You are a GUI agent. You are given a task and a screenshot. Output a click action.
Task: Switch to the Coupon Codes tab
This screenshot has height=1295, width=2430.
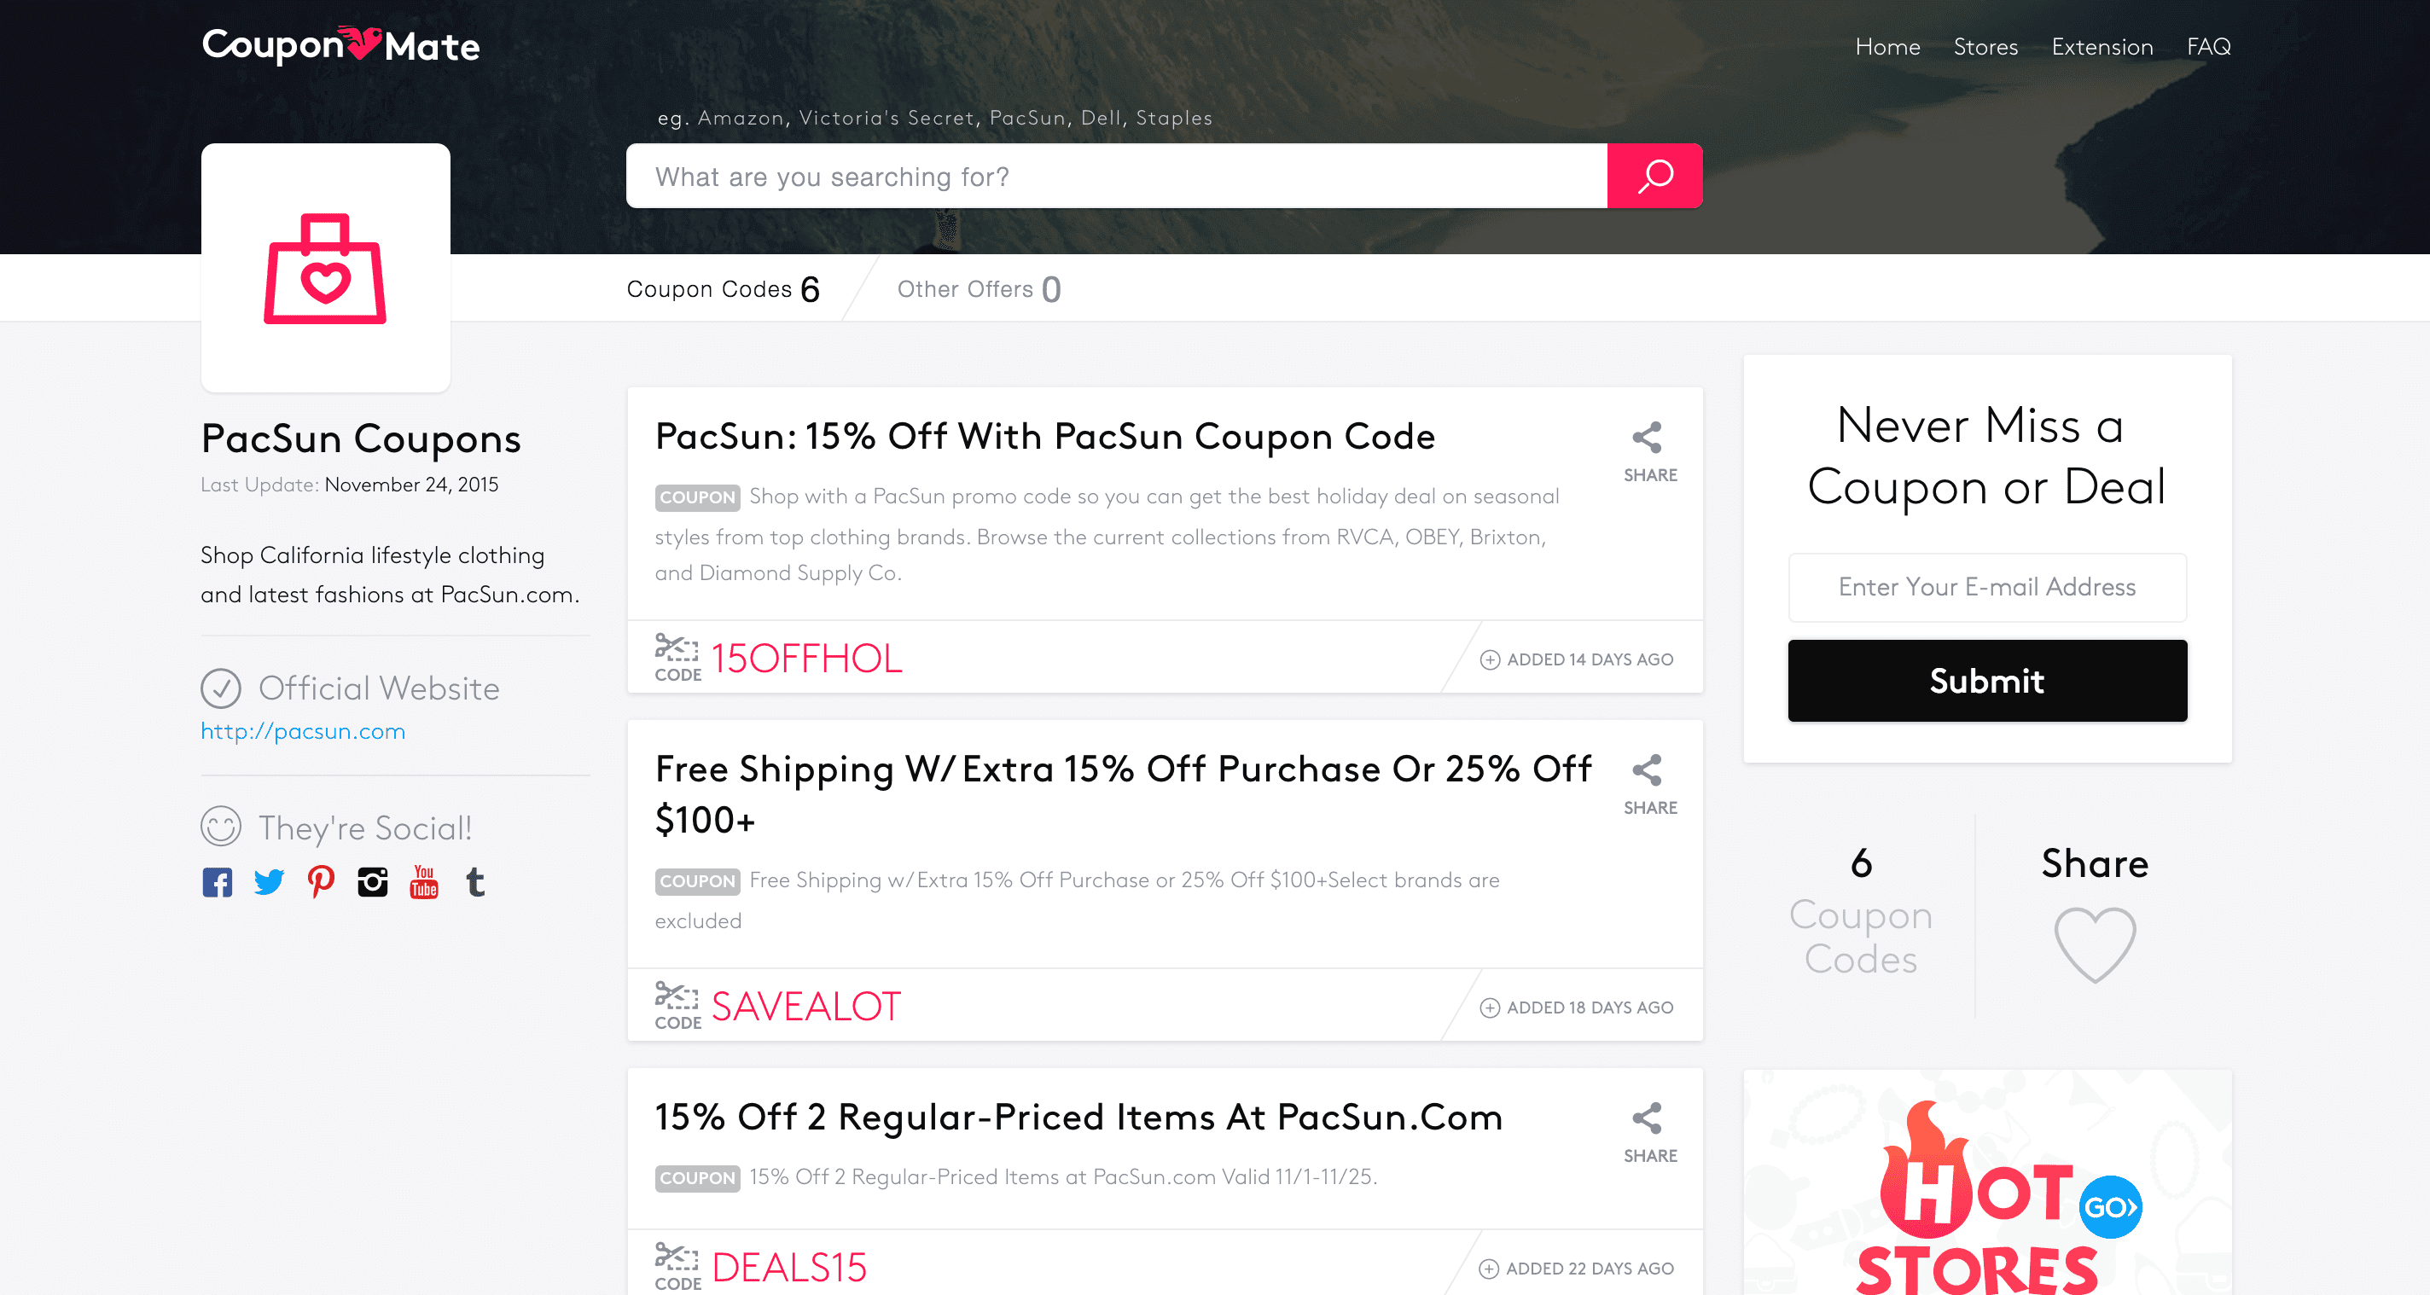[723, 288]
